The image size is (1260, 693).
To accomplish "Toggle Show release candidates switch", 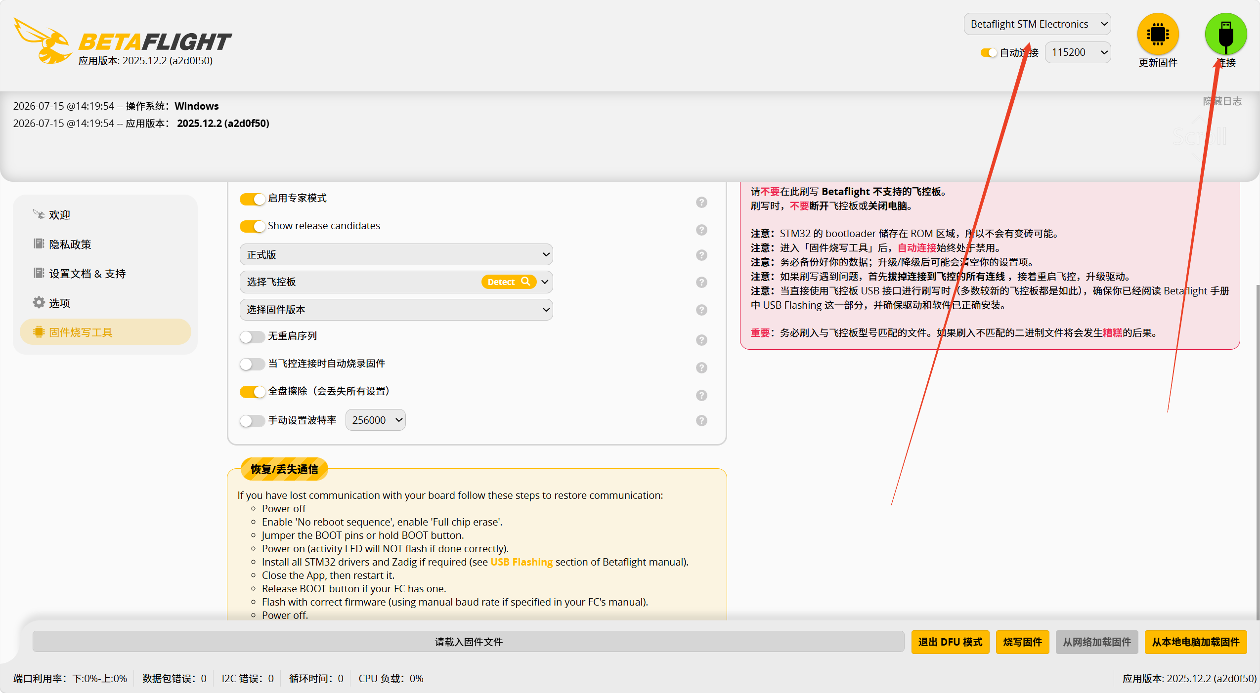I will [252, 226].
